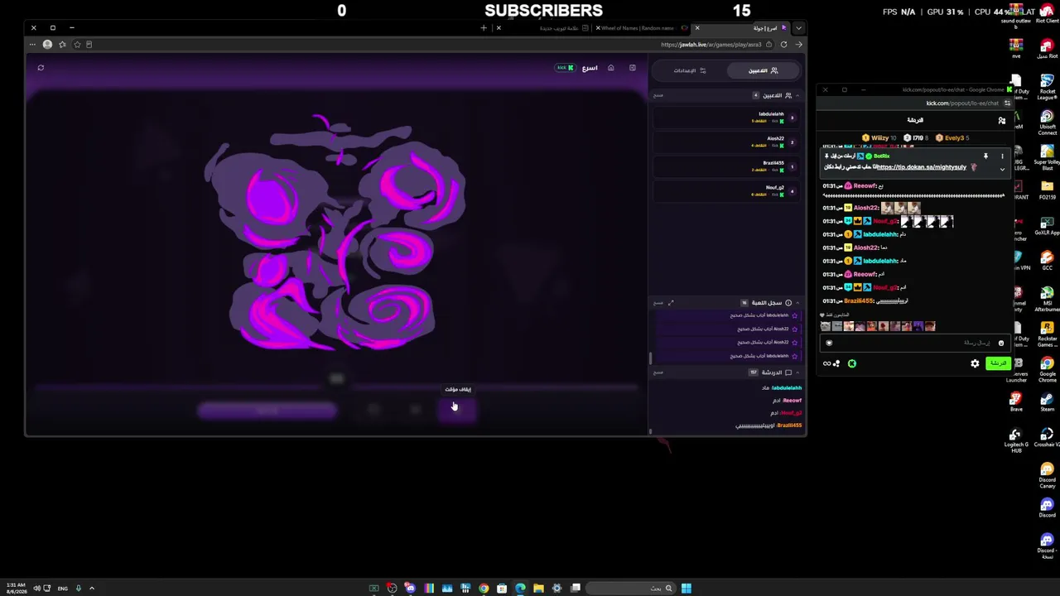Screen dimensions: 1060x596
Task: Open Discord Canary desktop shortcut
Action: (x=1048, y=473)
